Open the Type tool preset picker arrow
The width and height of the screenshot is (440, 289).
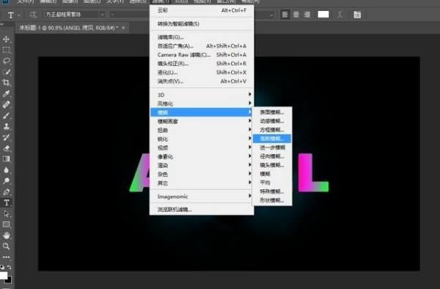coord(19,15)
